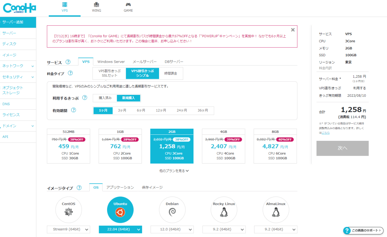The image size is (387, 237).
Task: Open この画面のサポート help button
Action: pyautogui.click(x=363, y=230)
